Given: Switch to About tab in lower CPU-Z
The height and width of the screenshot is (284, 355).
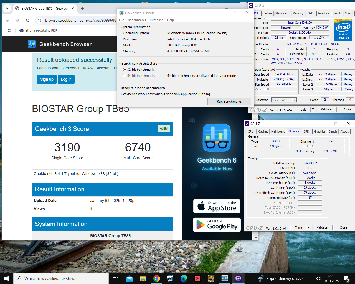Looking at the screenshot, I should pyautogui.click(x=344, y=131).
